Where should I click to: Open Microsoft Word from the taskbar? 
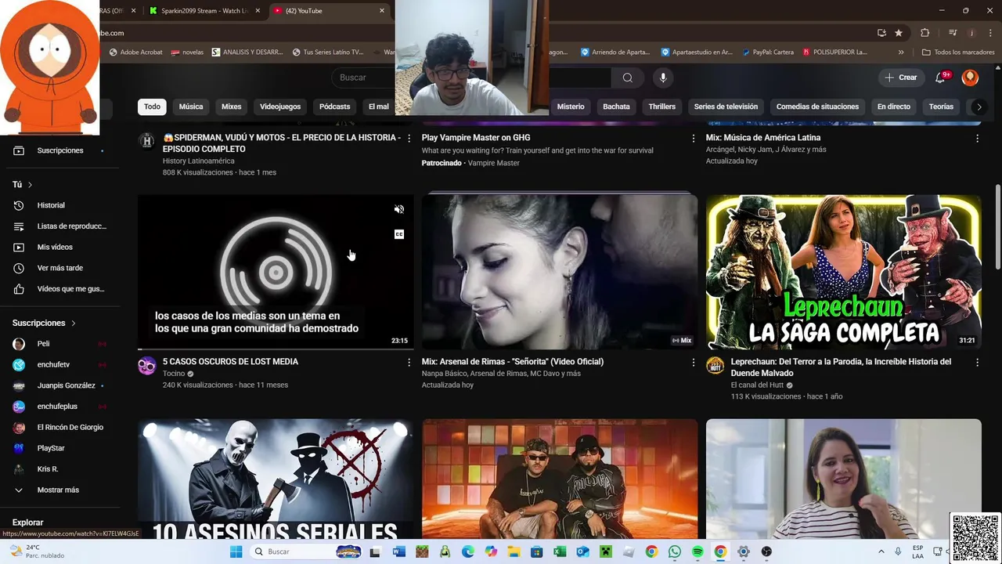click(x=398, y=551)
